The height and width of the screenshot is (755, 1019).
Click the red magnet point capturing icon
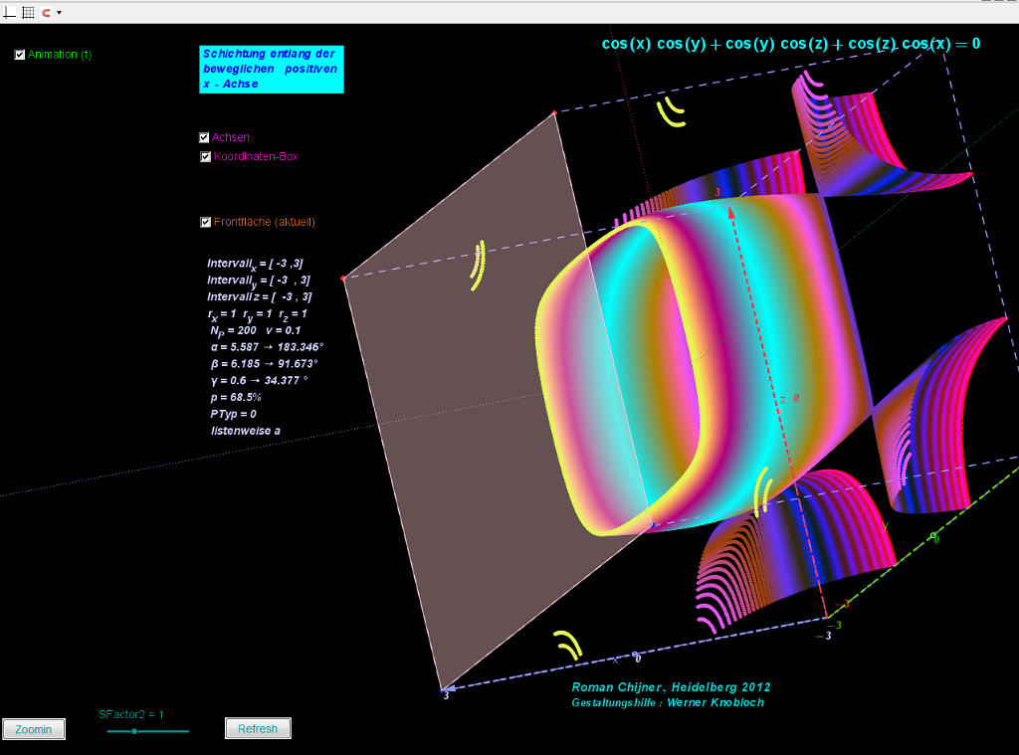46,12
